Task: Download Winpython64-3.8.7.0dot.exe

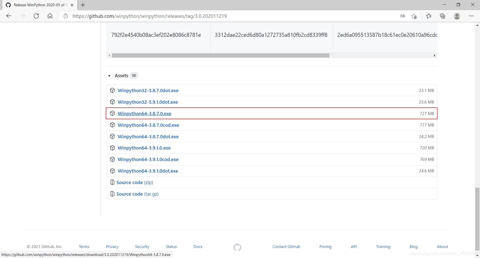Action: click(x=148, y=137)
